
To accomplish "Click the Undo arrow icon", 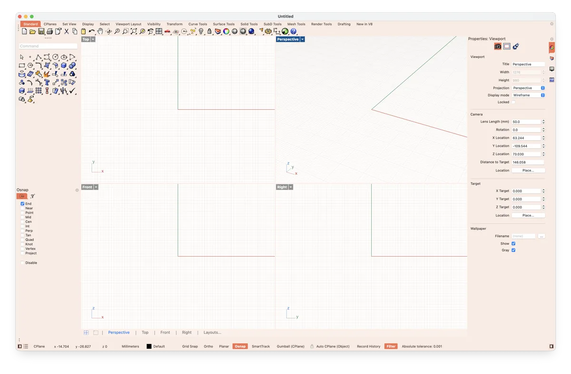I will 91,31.
